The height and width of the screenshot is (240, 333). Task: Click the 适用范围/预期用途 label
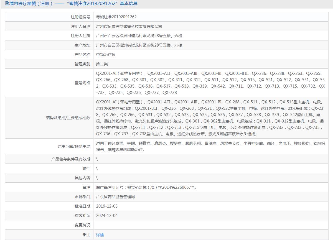click(x=73, y=146)
